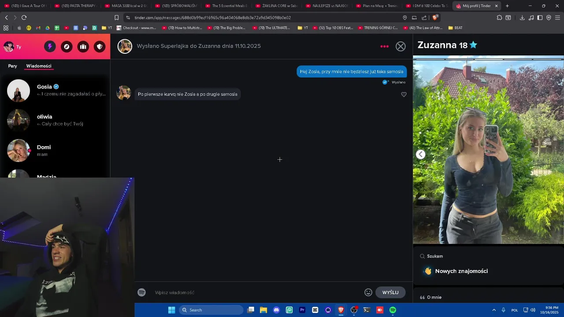Open conversation with oliwia
The width and height of the screenshot is (564, 317).
click(x=55, y=120)
